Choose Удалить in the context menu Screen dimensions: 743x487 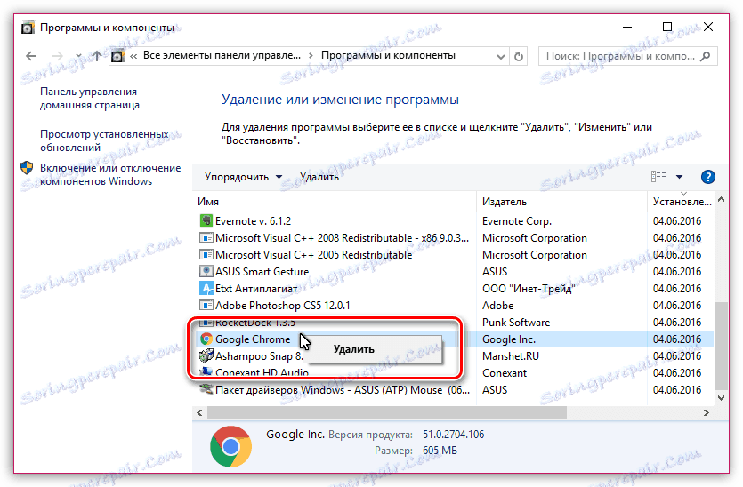pyautogui.click(x=373, y=349)
